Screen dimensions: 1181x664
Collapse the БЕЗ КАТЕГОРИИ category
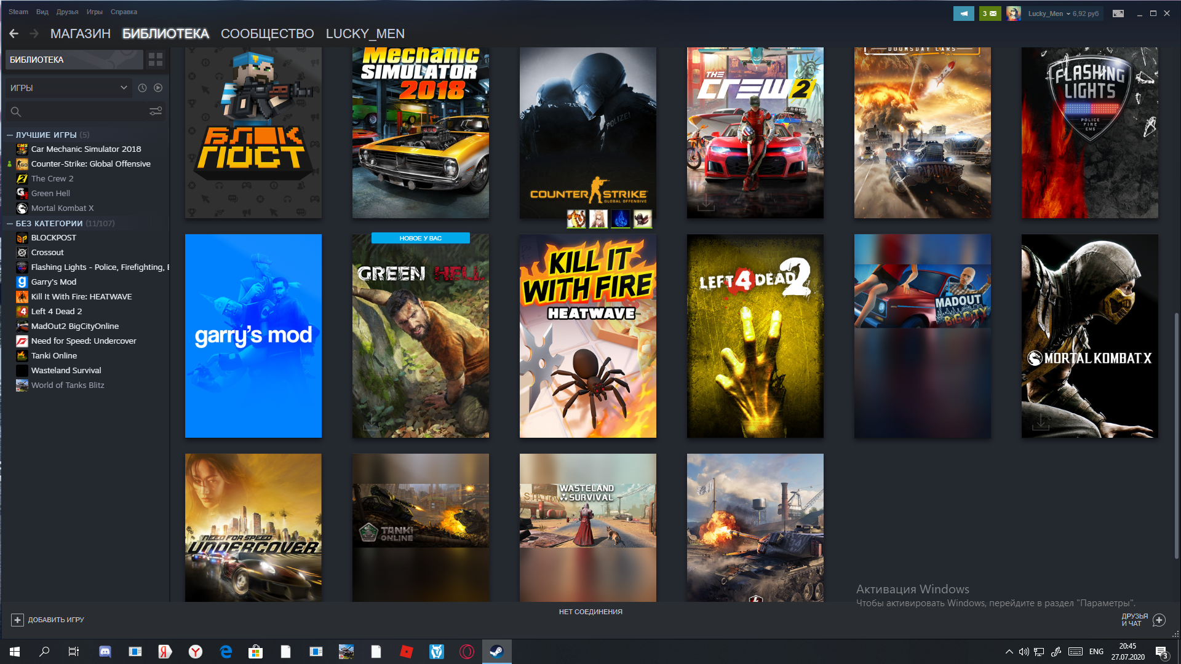pos(10,223)
